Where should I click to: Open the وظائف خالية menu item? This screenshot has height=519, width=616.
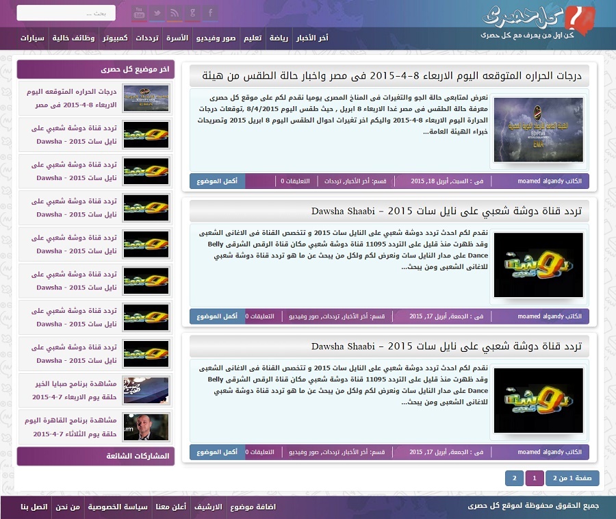click(x=73, y=38)
